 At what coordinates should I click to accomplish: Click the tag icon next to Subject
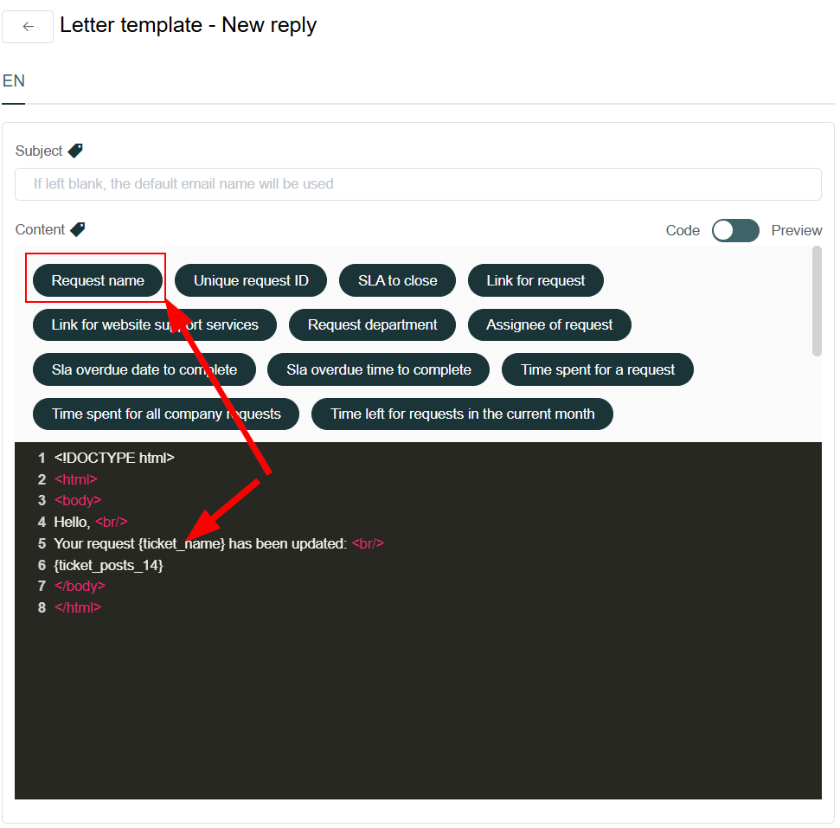point(75,151)
